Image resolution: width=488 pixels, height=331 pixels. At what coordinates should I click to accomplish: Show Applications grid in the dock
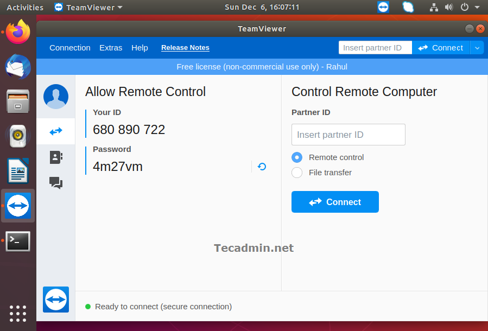coord(18,314)
